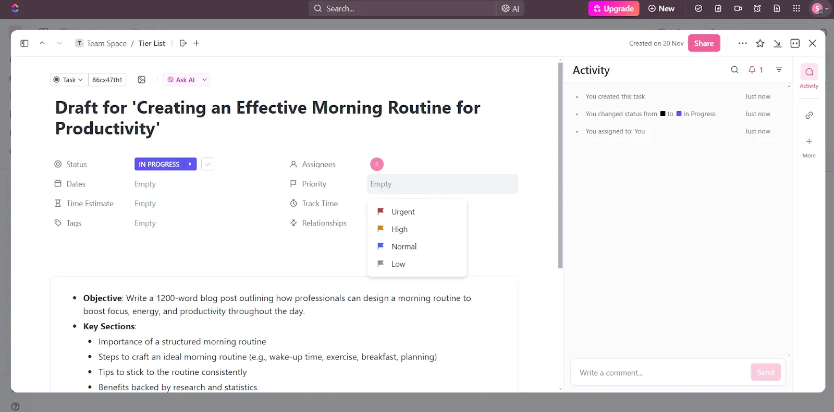Click the AI button in search bar

pyautogui.click(x=510, y=8)
